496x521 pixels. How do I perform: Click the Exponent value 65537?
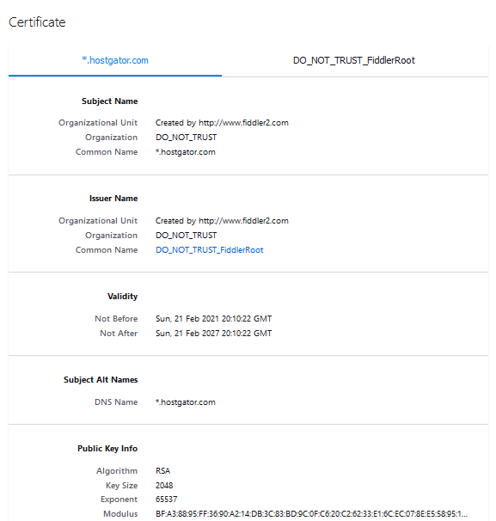[x=166, y=500]
